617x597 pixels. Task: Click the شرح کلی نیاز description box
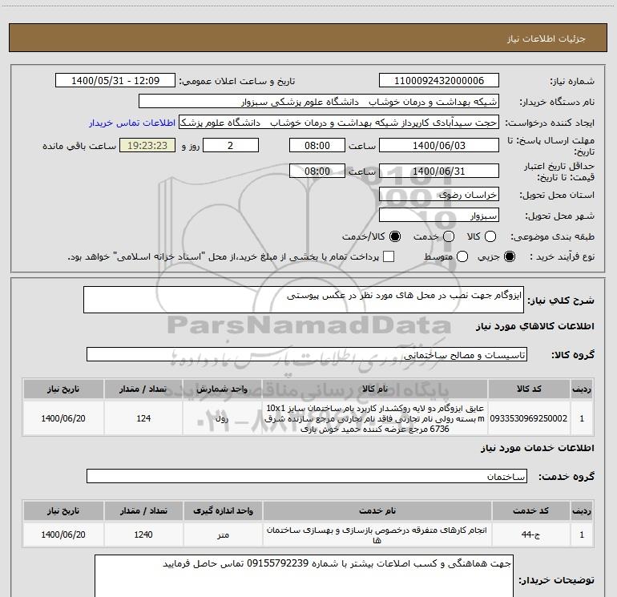click(304, 300)
